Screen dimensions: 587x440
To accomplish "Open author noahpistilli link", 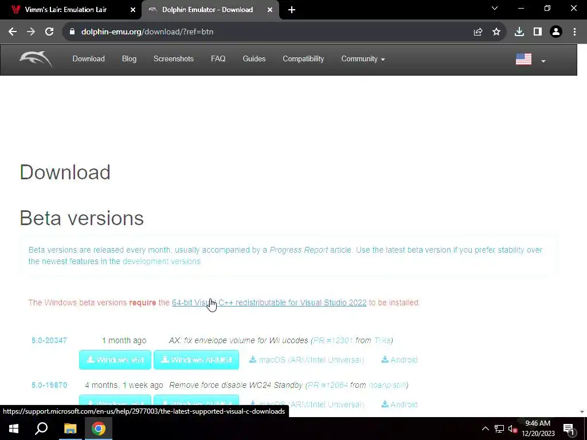I will pyautogui.click(x=387, y=385).
